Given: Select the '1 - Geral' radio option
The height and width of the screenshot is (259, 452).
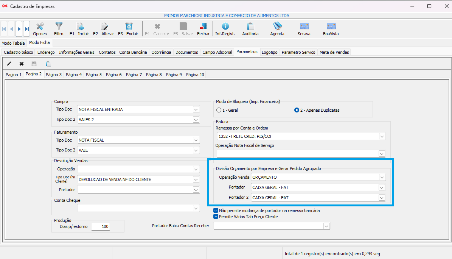Looking at the screenshot, I should click(x=219, y=110).
